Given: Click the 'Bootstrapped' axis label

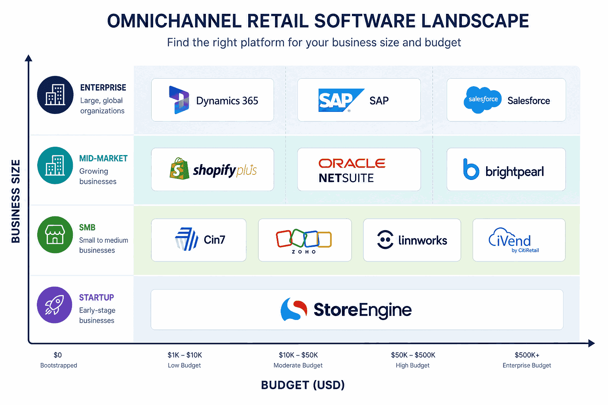Looking at the screenshot, I should (x=59, y=365).
